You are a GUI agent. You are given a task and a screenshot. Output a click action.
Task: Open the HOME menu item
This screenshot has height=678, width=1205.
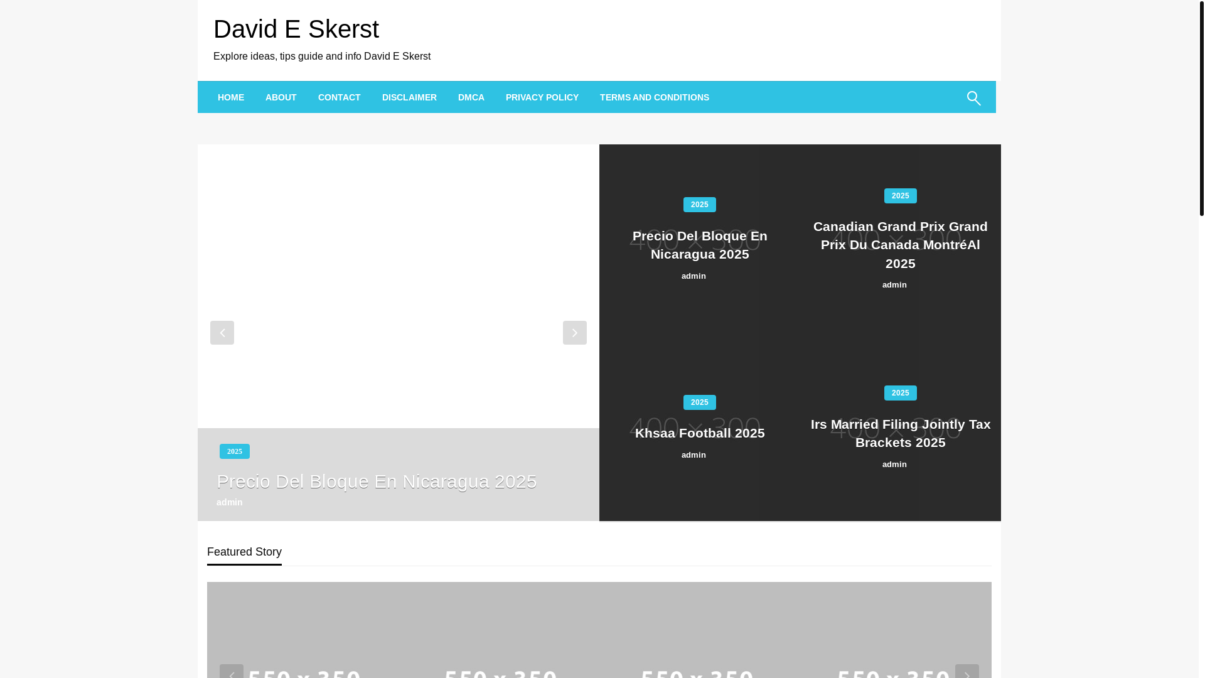pyautogui.click(x=231, y=97)
